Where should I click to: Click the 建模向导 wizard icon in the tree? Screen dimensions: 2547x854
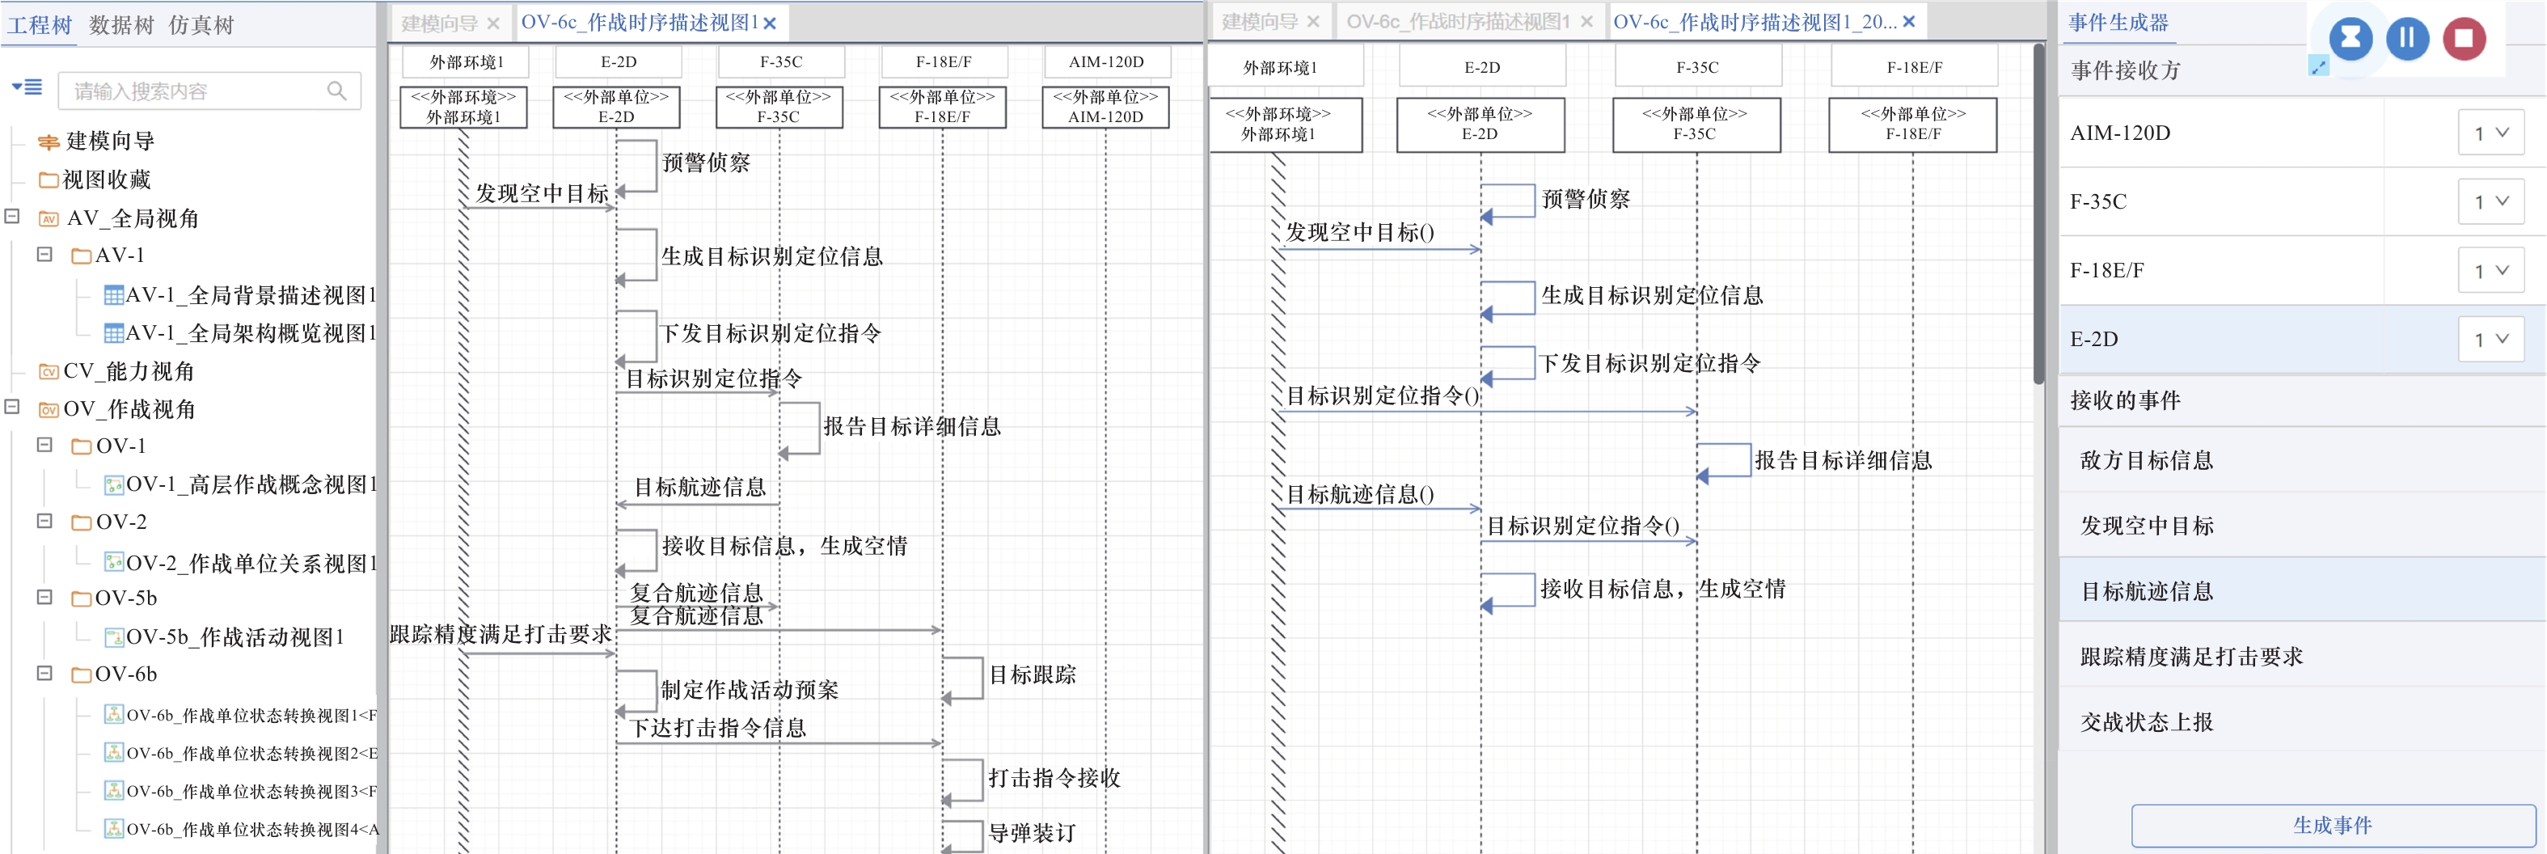[x=48, y=142]
